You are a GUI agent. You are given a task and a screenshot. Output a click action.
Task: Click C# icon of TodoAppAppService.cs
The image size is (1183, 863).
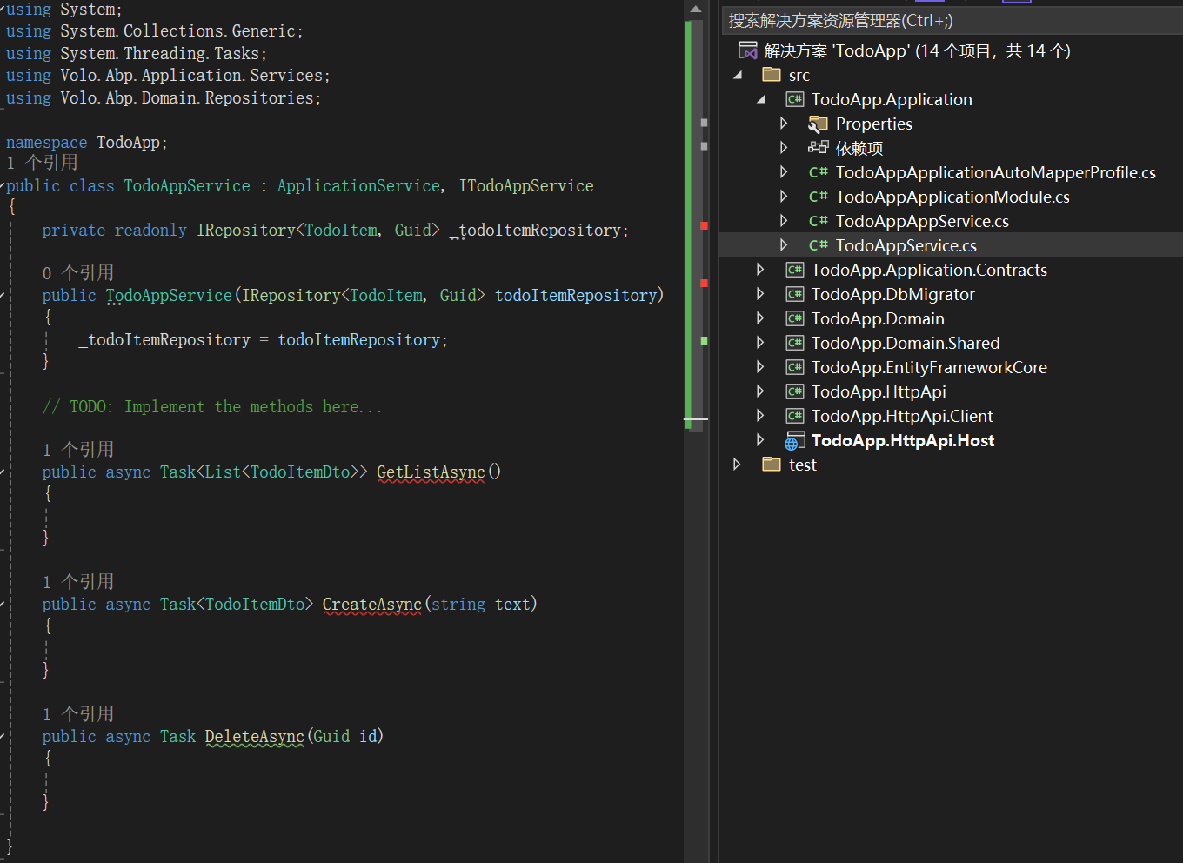click(x=818, y=221)
